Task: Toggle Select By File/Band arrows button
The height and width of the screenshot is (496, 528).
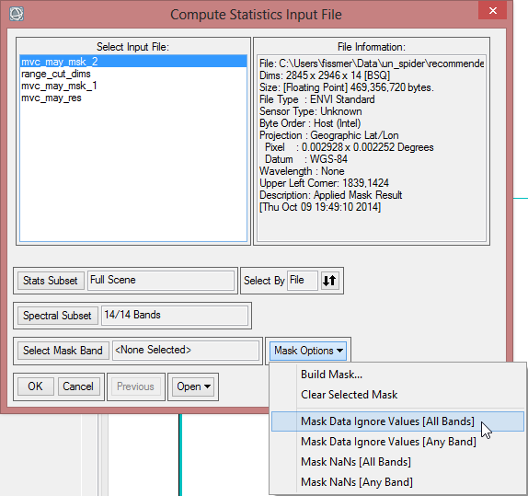Action: 329,281
